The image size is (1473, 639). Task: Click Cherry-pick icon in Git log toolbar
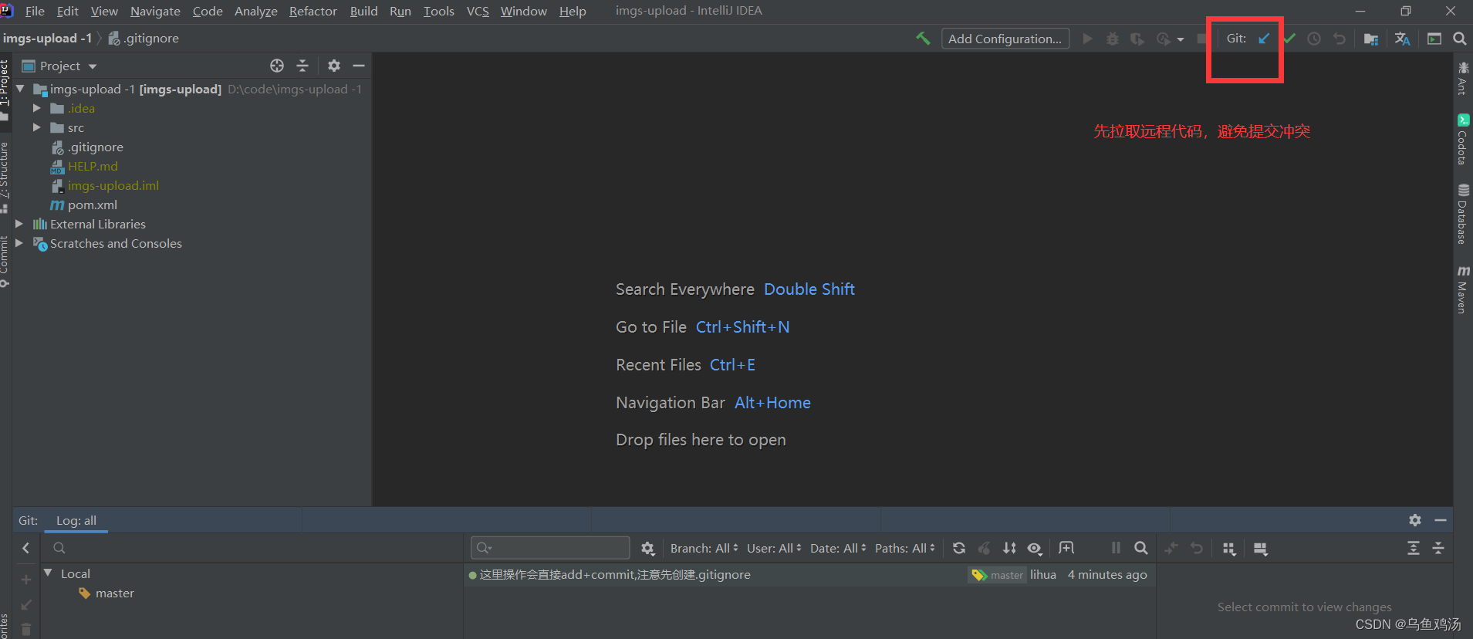pos(985,548)
